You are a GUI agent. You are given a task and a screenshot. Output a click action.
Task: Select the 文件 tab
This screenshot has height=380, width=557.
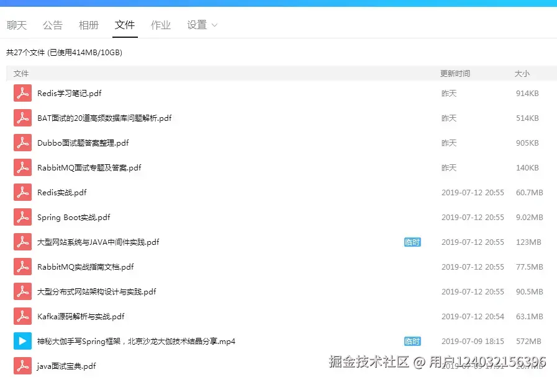click(125, 25)
